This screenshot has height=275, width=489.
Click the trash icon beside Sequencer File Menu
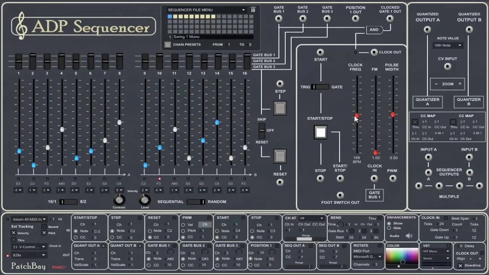pyautogui.click(x=253, y=10)
